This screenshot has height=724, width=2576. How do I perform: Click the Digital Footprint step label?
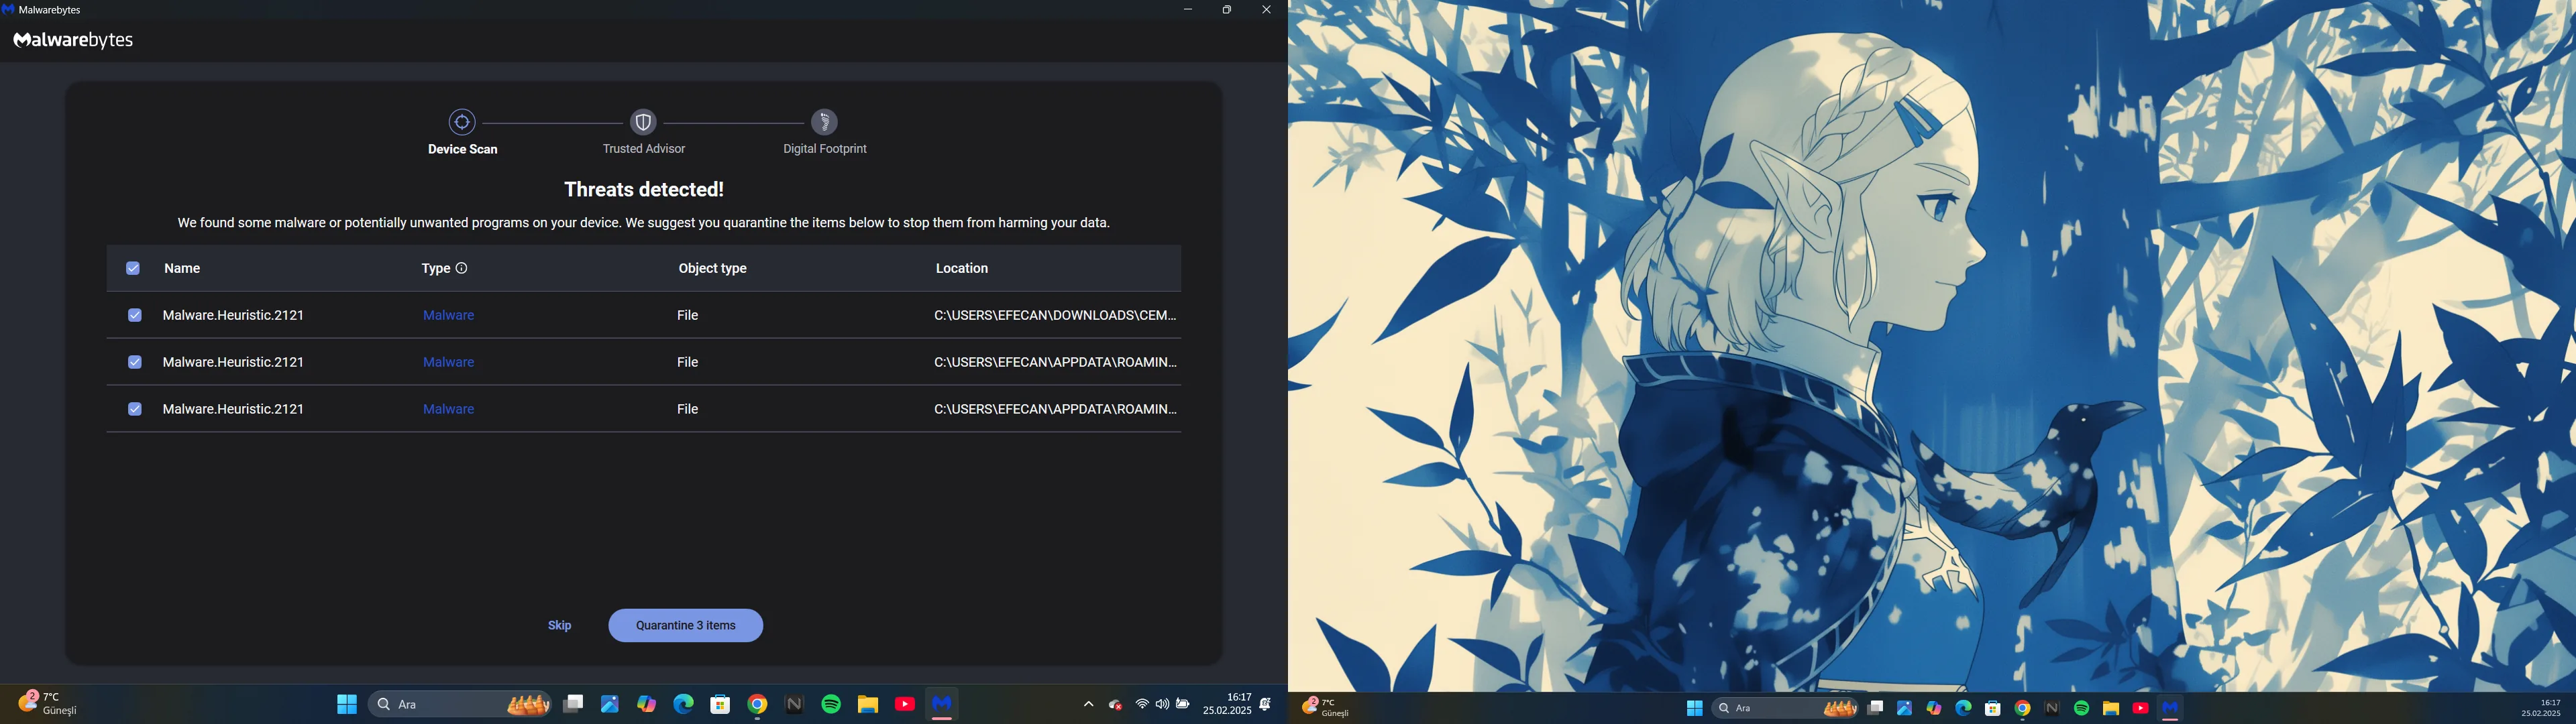coord(825,149)
